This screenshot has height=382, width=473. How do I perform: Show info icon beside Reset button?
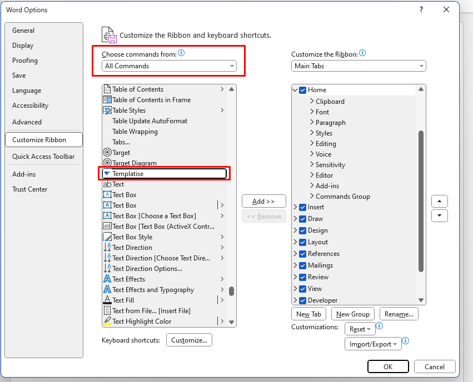(380, 326)
